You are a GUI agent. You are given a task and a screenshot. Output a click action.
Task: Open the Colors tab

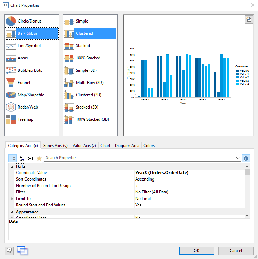[149, 146]
